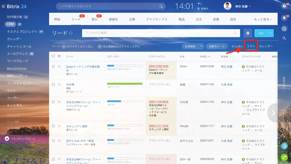Open lead settings gear button

pos(248,33)
